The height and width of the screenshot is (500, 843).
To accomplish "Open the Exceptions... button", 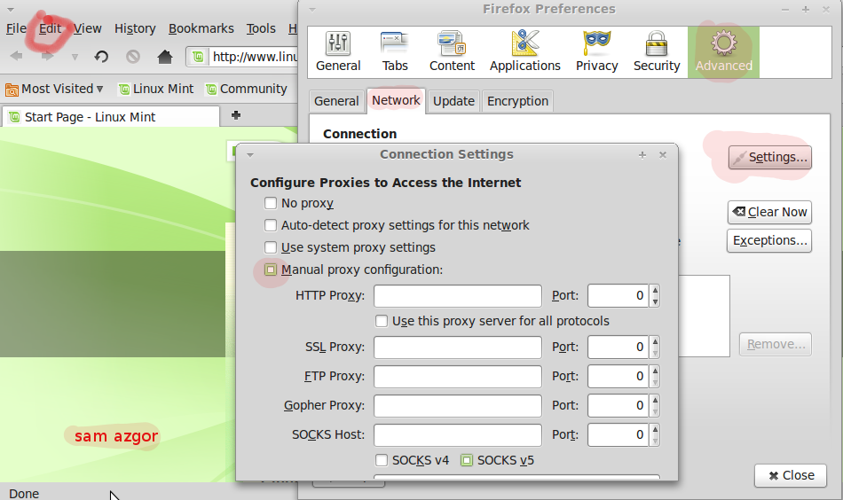I will (769, 240).
